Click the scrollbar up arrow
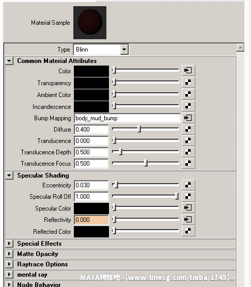This screenshot has height=287, width=251. [x=240, y=48]
